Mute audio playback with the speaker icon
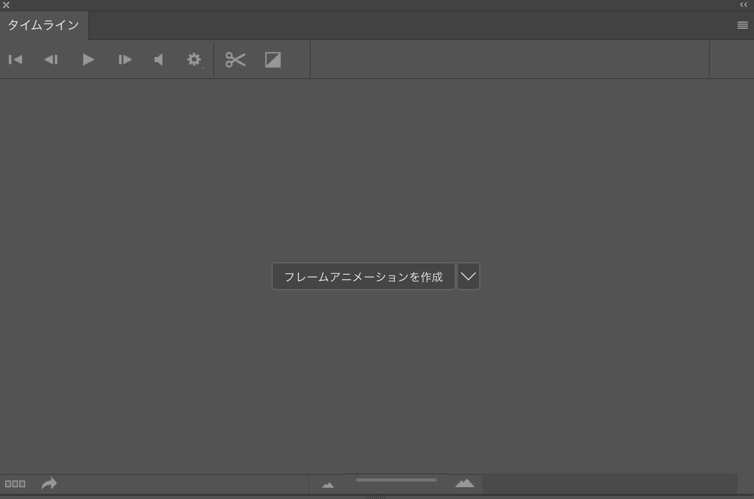Viewport: 754px width, 499px height. 159,60
